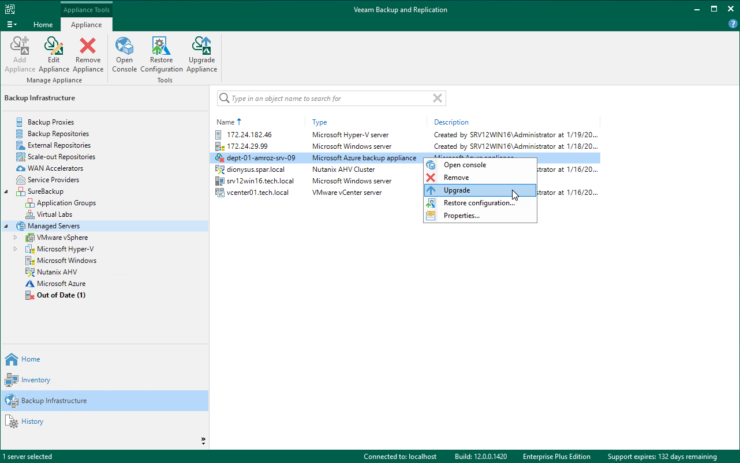Expand the Microsoft Hyper-V tree node
This screenshot has height=463, width=740.
point(16,249)
